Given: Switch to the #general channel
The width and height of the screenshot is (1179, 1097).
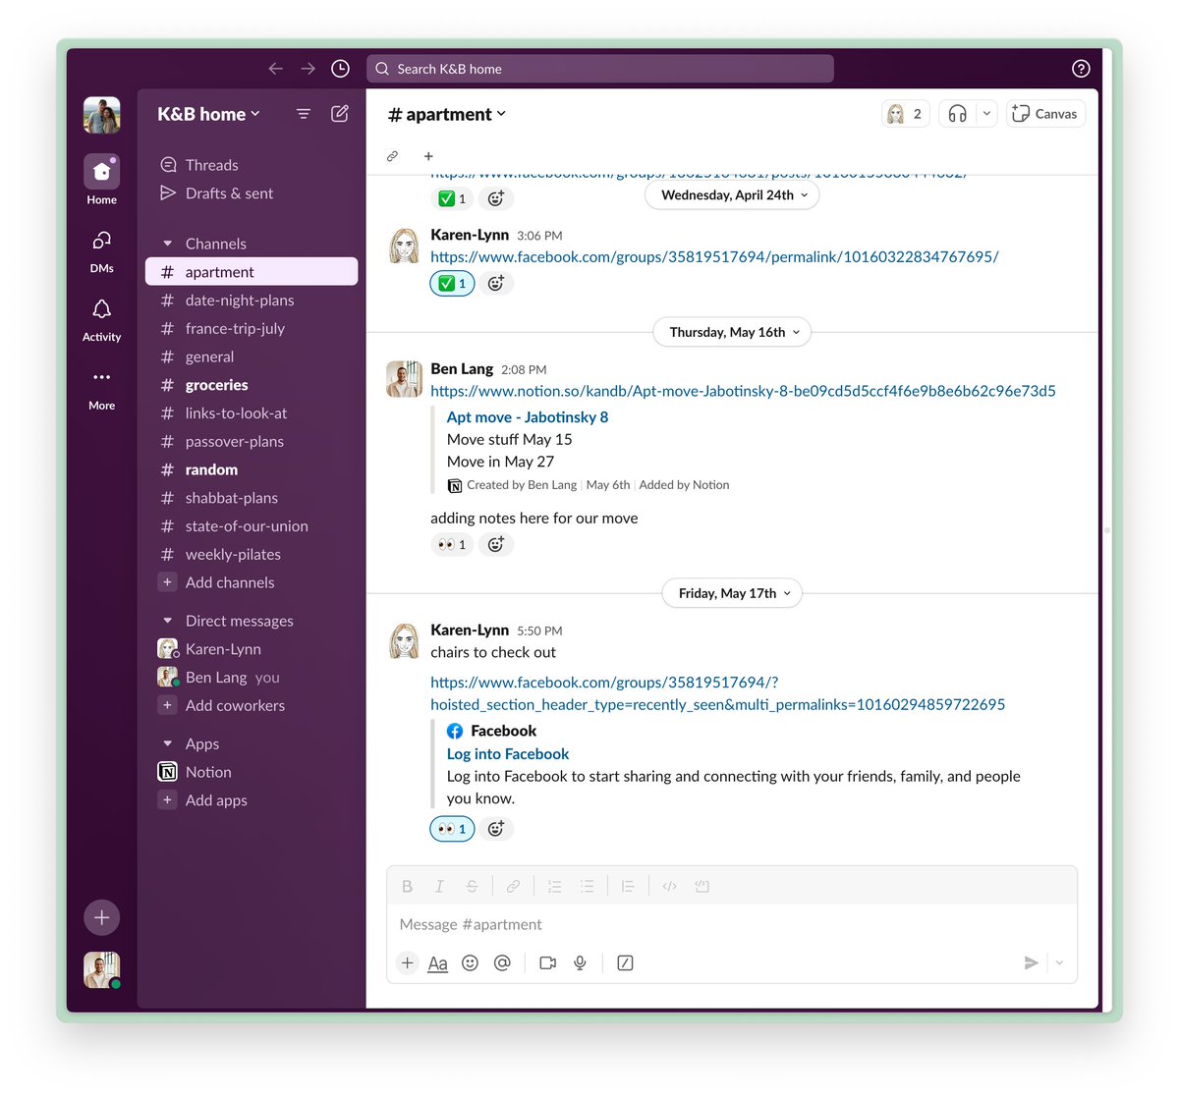Looking at the screenshot, I should tap(209, 357).
